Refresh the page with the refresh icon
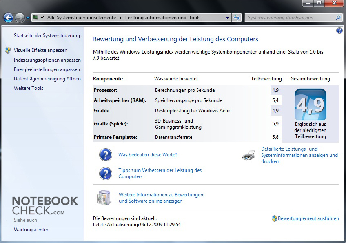Image resolution: width=346 pixels, height=243 pixels. [237, 18]
